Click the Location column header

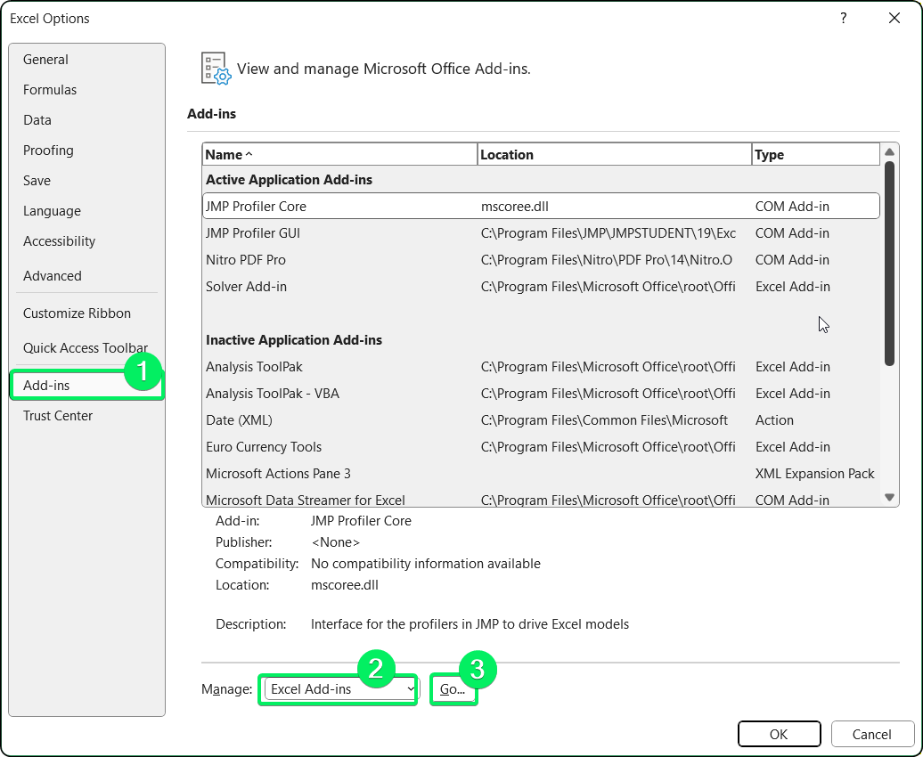point(615,154)
